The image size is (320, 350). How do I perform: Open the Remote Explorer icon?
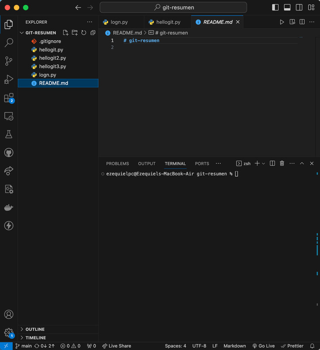pyautogui.click(x=9, y=116)
